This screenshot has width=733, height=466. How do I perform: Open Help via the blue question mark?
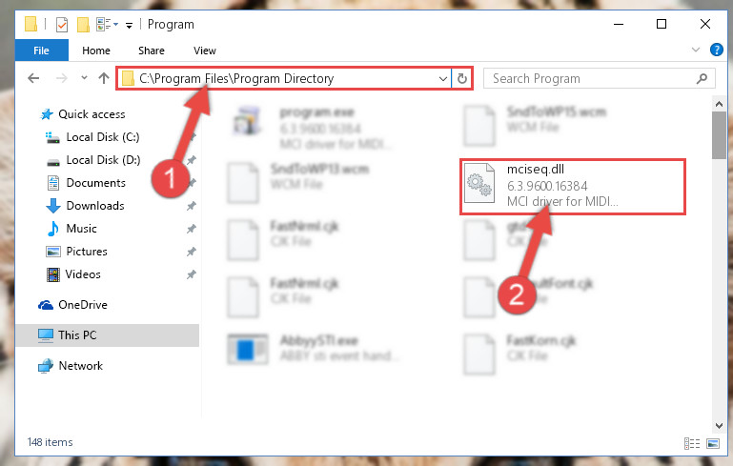coord(716,50)
